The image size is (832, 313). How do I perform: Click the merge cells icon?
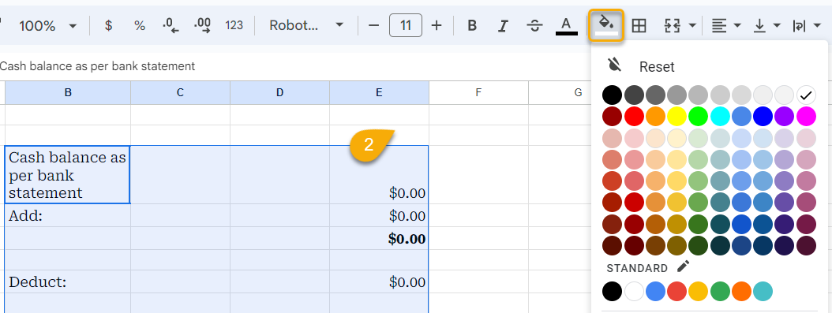673,25
